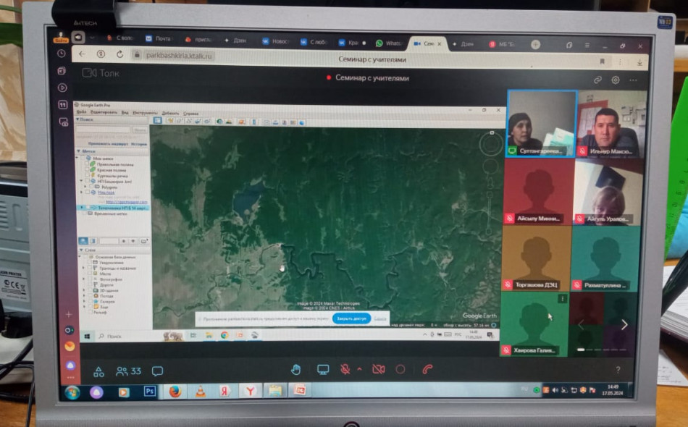Unmute the microphone in the meeting toolbar
The image size is (688, 427).
pyautogui.click(x=345, y=370)
